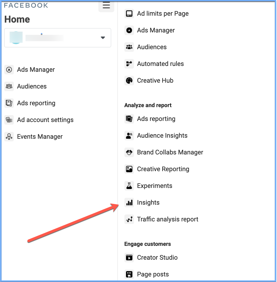Open Automated rules link
Image resolution: width=277 pixels, height=282 pixels.
161,64
